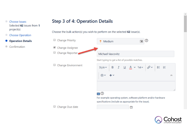Screen dimensions: 187x127
Task: Open the Style dropdown
Action: pyautogui.click(x=103, y=67)
